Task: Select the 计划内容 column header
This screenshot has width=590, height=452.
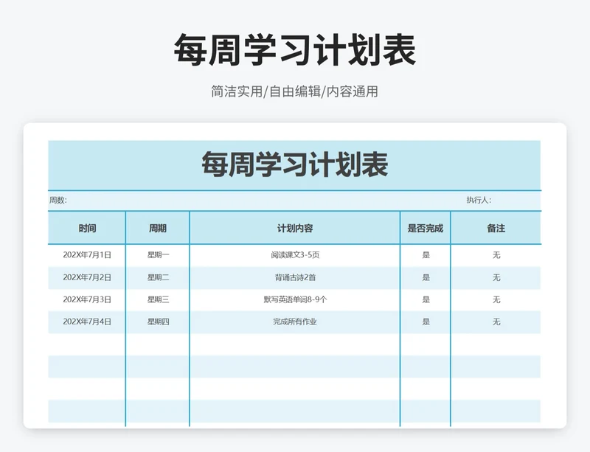Action: click(295, 228)
